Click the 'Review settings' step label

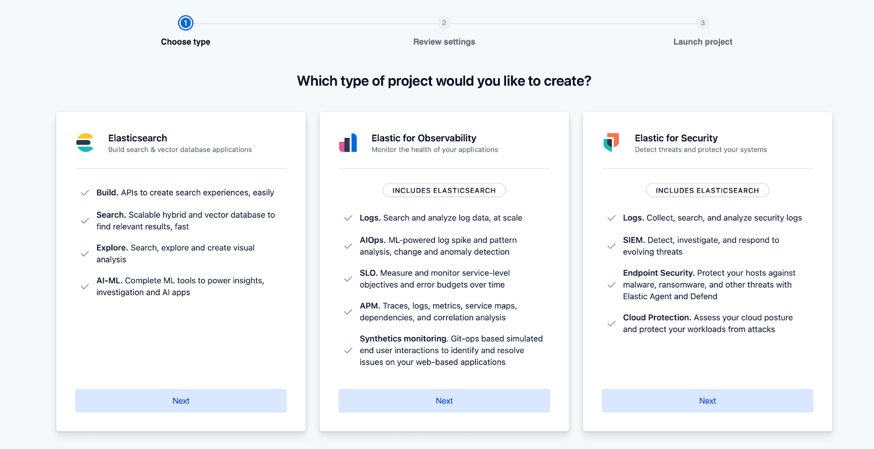(x=444, y=41)
